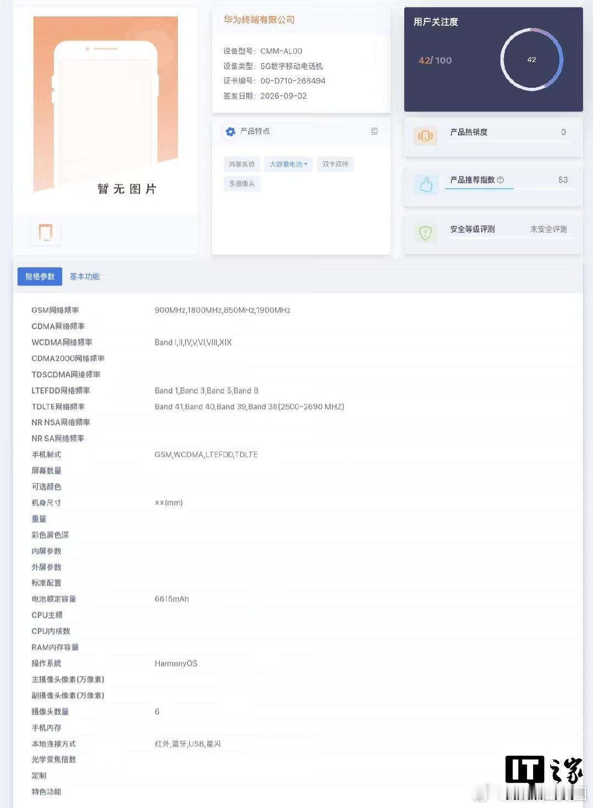593x808 pixels.
Task: Click the shield icon for 安全等级评测
Action: click(x=426, y=233)
